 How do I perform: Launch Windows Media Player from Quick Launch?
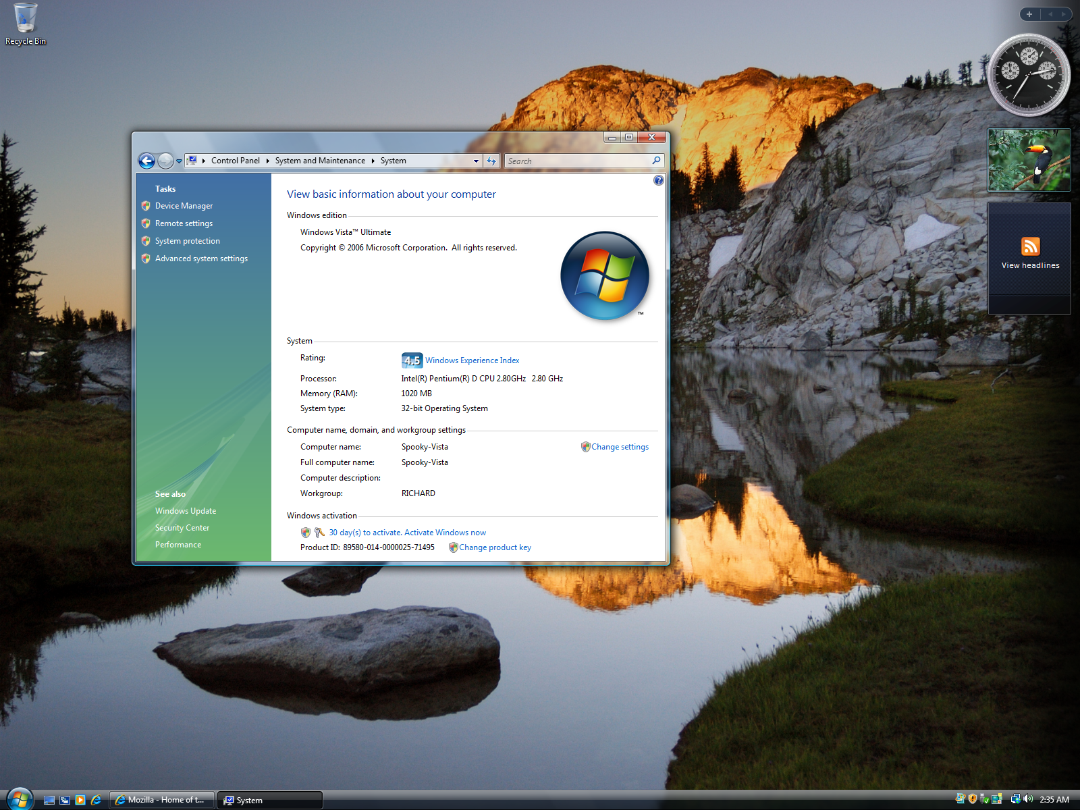pos(80,800)
